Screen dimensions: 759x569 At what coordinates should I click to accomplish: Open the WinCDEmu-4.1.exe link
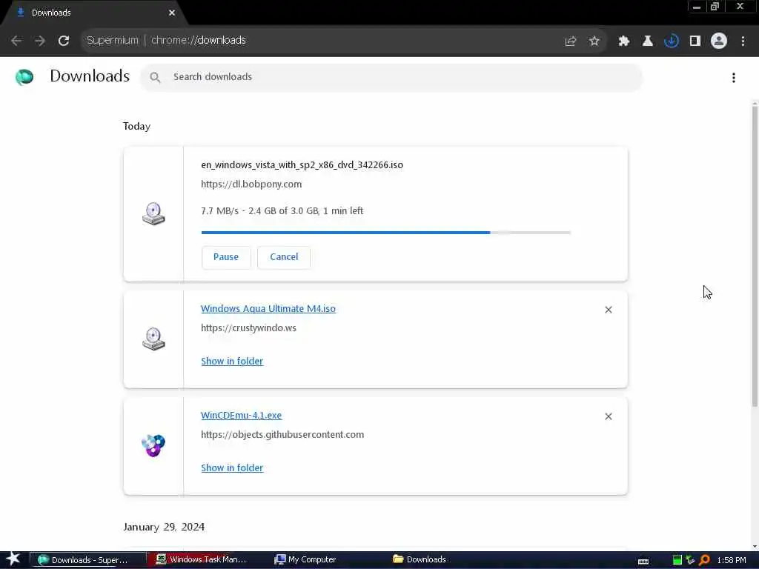(x=241, y=415)
